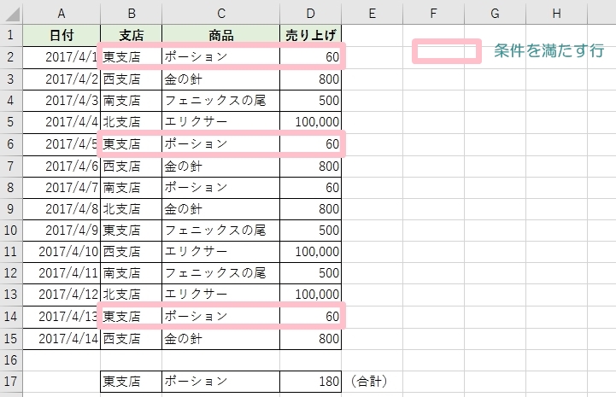Select column G header
Image resolution: width=616 pixels, height=397 pixels.
495,14
